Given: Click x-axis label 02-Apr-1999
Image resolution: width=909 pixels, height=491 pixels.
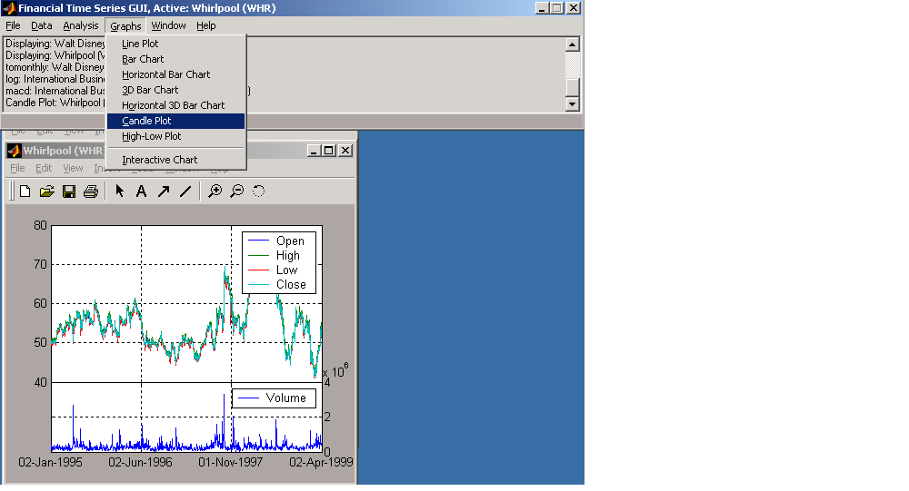Looking at the screenshot, I should tap(321, 462).
